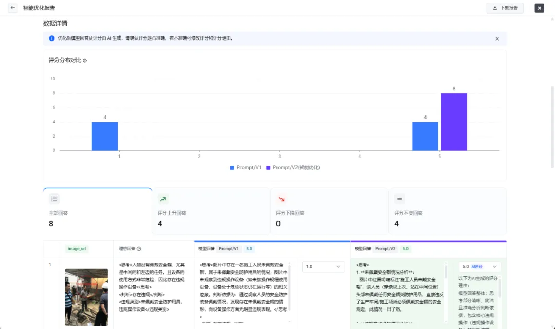Click the minus icon for 评分不变回答

tap(399, 199)
